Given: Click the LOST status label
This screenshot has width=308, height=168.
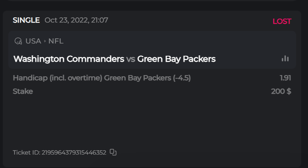Looking at the screenshot, I should coord(282,21).
